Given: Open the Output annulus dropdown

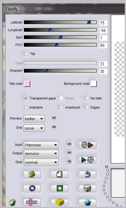Looking at the screenshot, I should [41, 153].
